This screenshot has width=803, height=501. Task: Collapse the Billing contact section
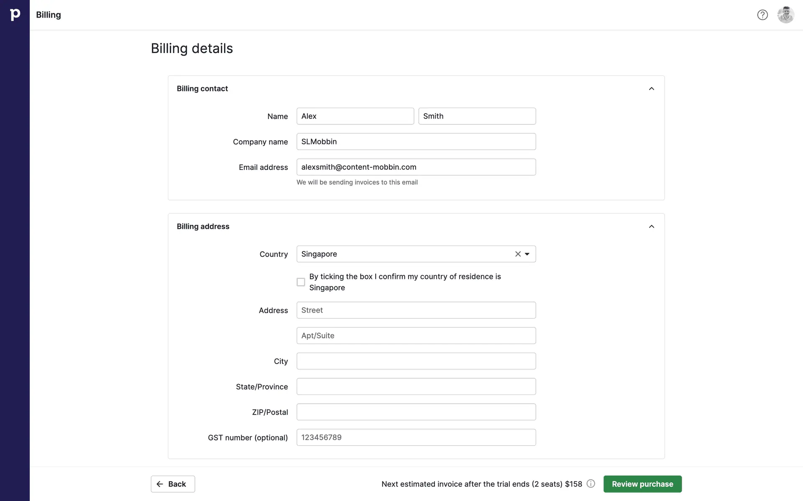[651, 89]
